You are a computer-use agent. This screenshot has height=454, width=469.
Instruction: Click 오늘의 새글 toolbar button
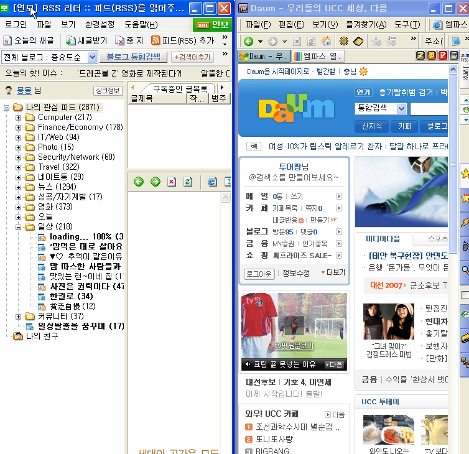[x=29, y=40]
